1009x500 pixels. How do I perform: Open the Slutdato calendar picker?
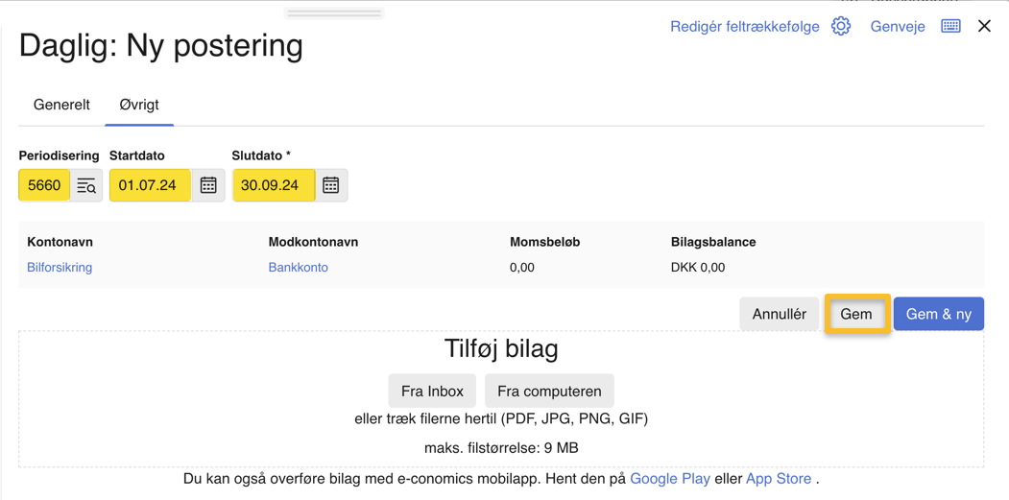(331, 185)
